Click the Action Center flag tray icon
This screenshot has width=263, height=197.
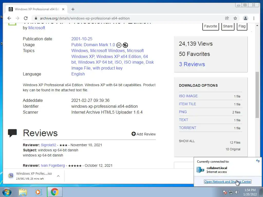(x=224, y=192)
